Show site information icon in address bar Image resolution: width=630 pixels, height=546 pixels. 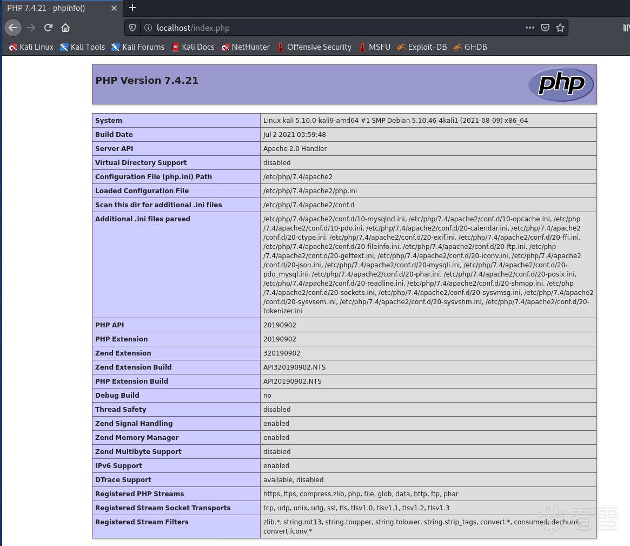pos(148,28)
